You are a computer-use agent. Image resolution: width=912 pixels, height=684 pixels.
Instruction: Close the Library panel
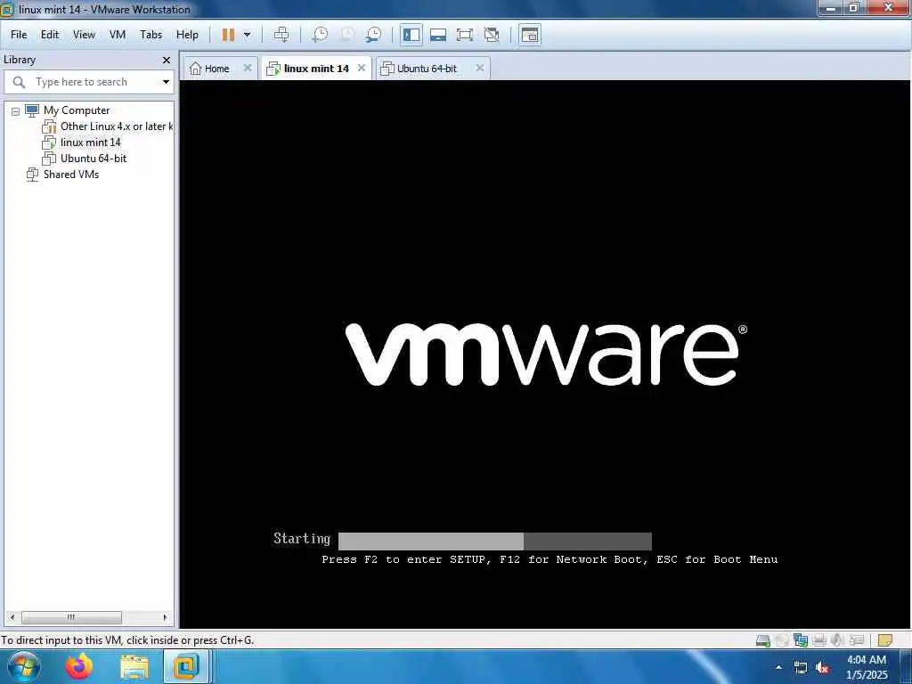coord(167,60)
